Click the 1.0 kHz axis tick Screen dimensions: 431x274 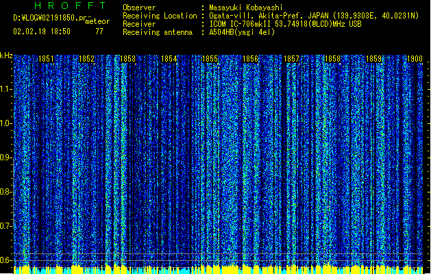[5, 123]
